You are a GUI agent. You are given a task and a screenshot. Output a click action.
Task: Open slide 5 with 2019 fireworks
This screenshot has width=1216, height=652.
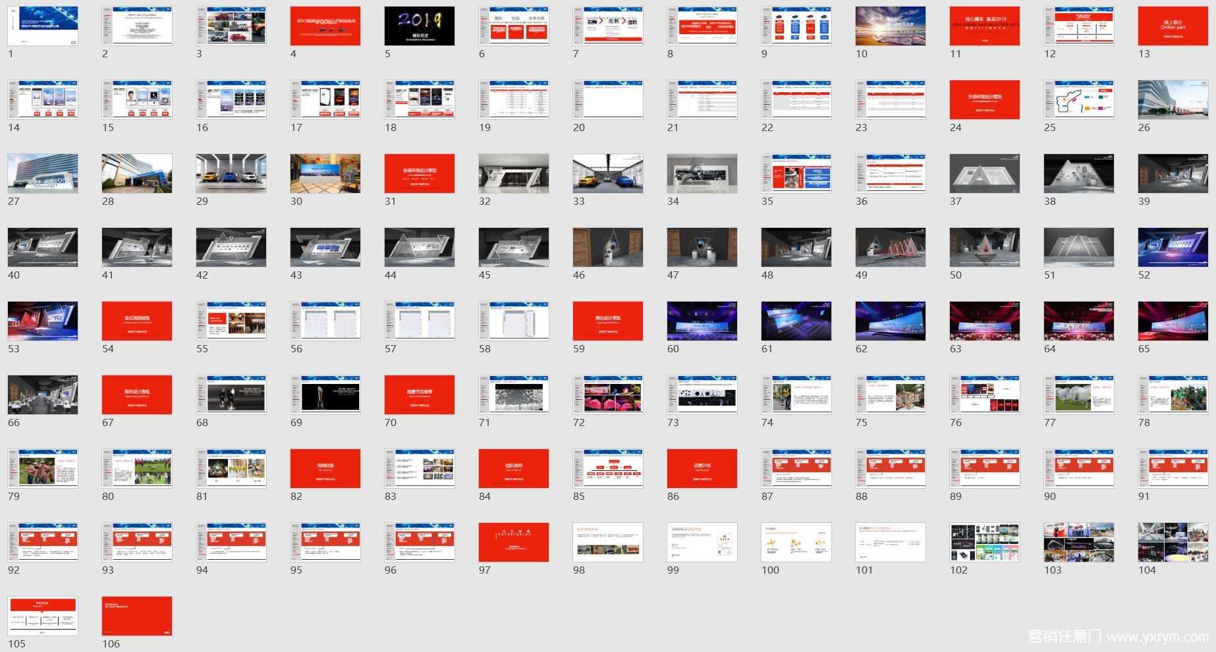[x=420, y=26]
